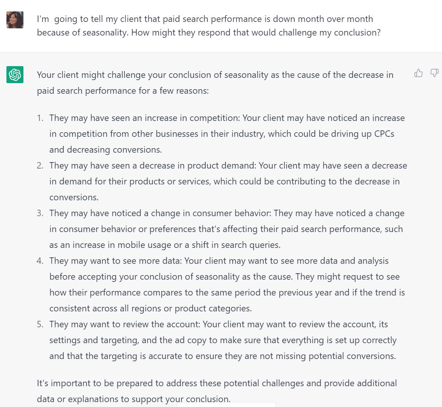
Task: Select the list item about increase in competition
Action: (x=227, y=134)
